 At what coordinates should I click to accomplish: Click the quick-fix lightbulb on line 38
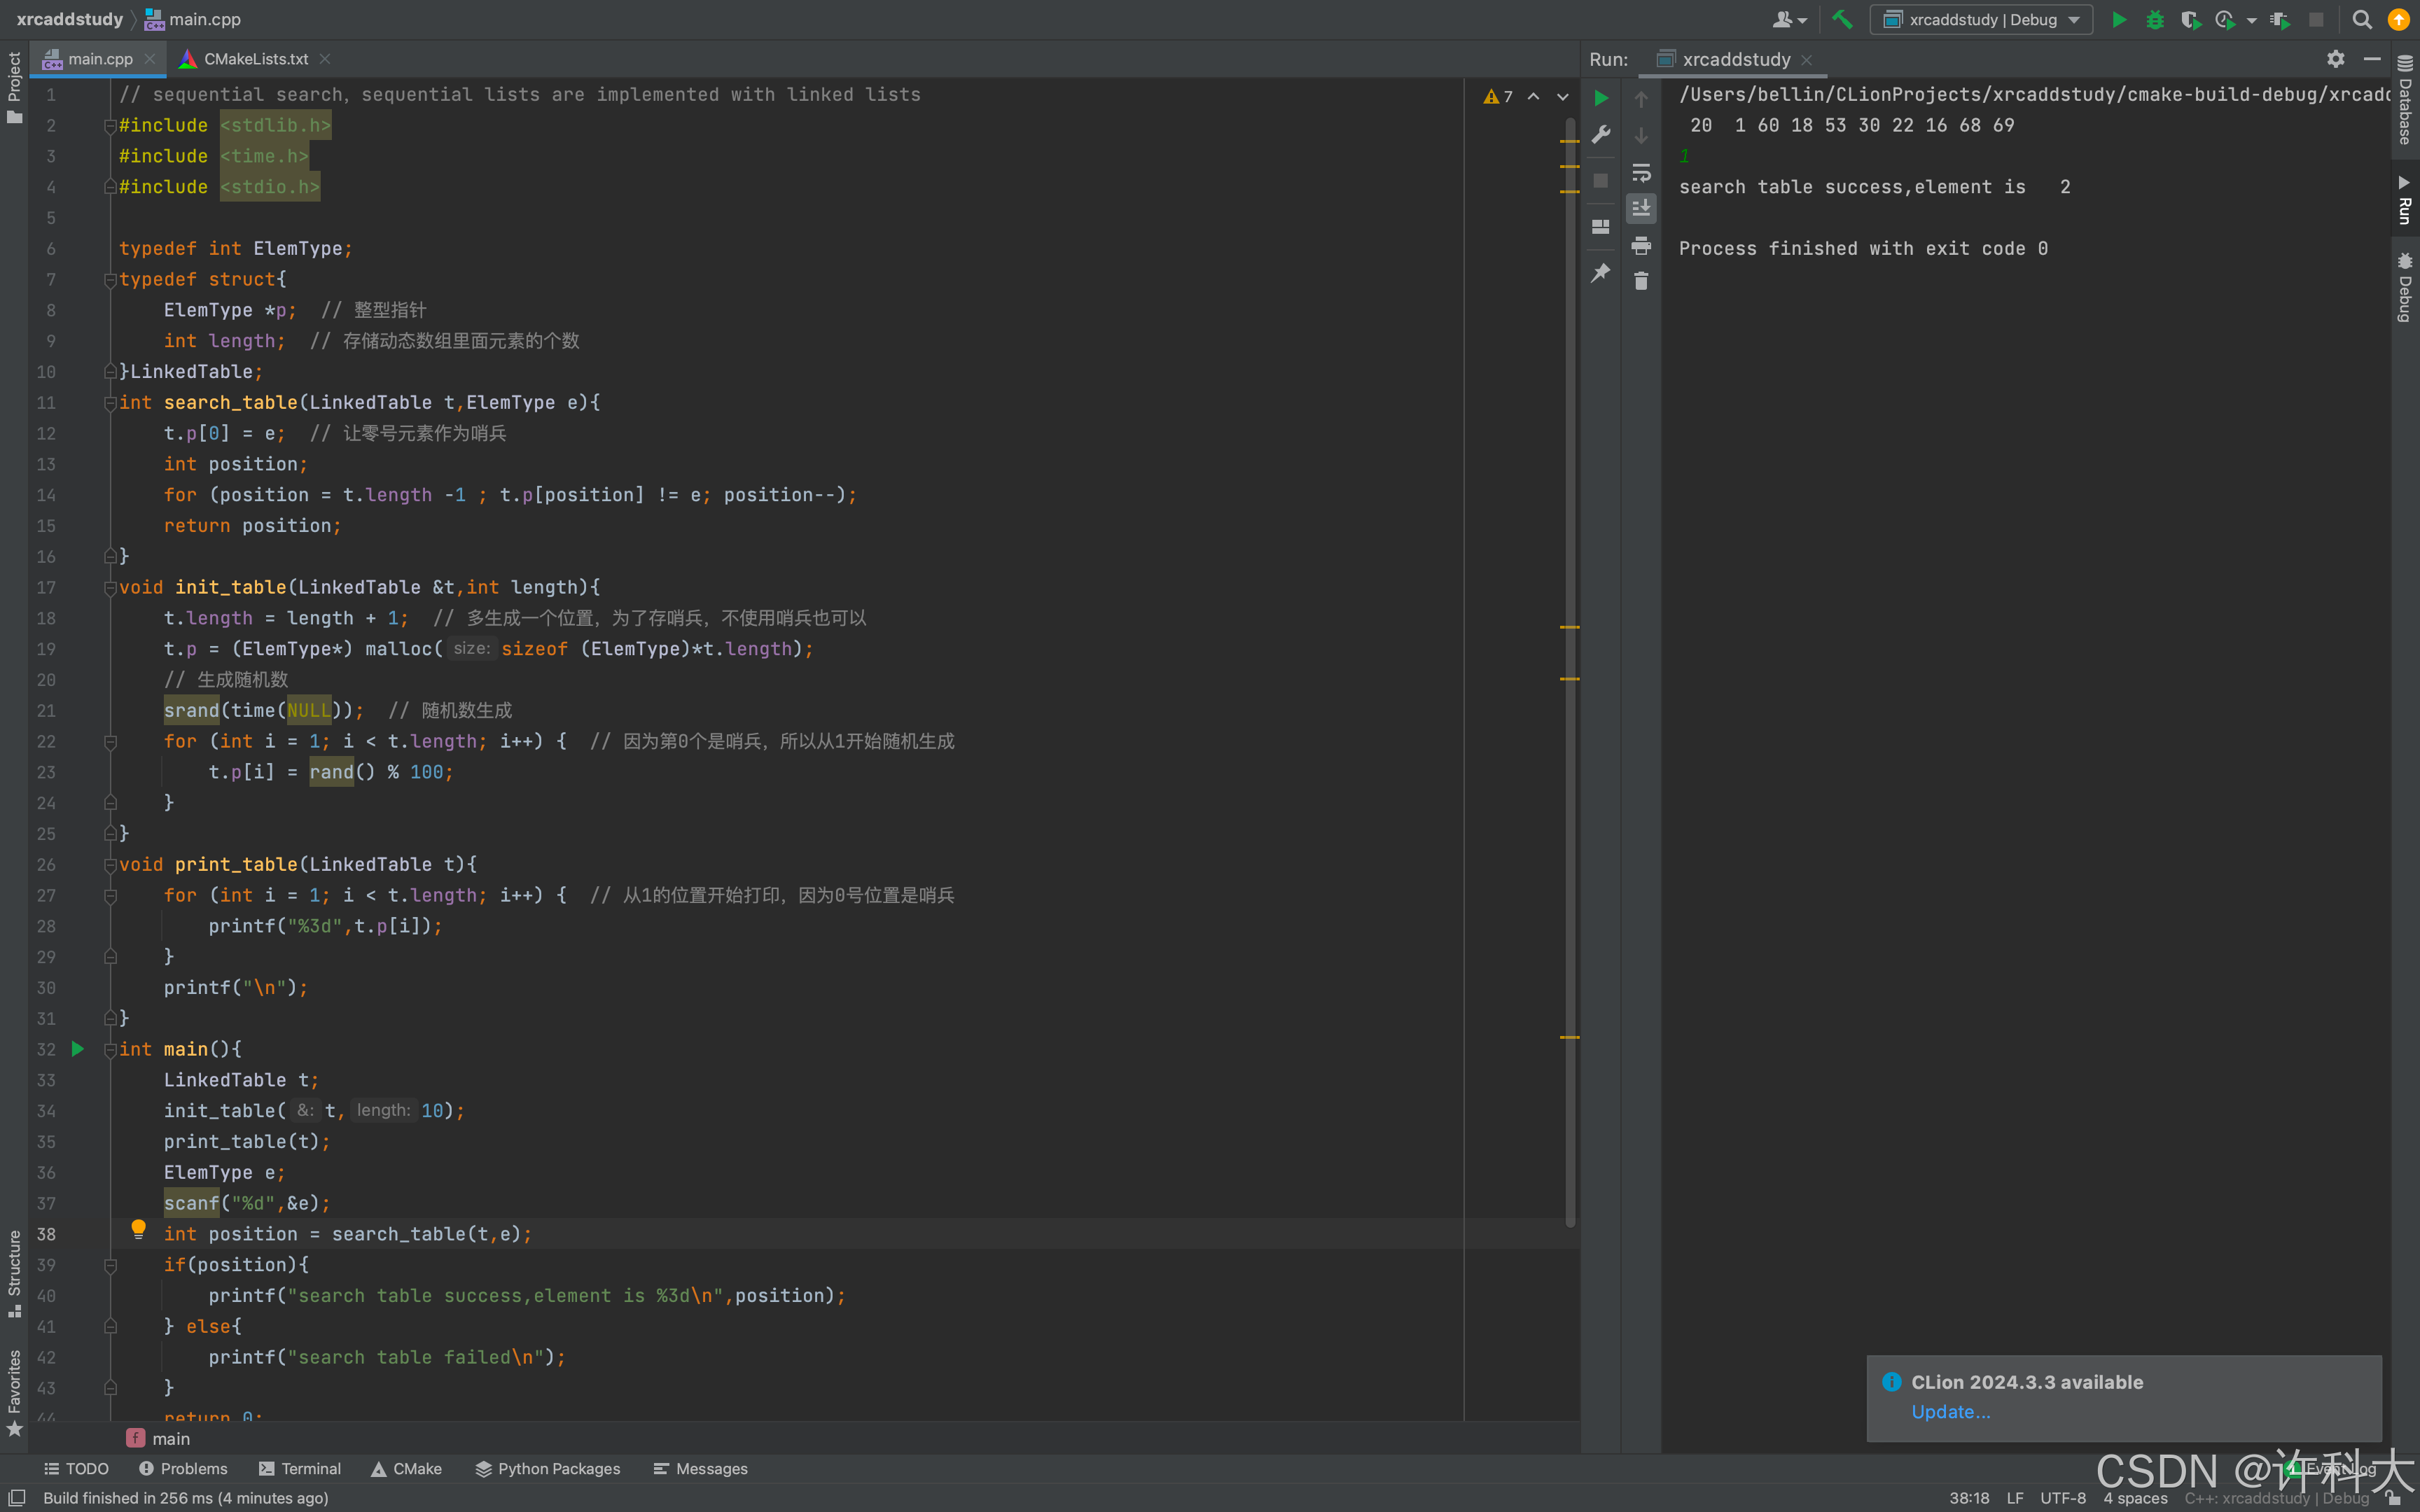click(x=138, y=1228)
